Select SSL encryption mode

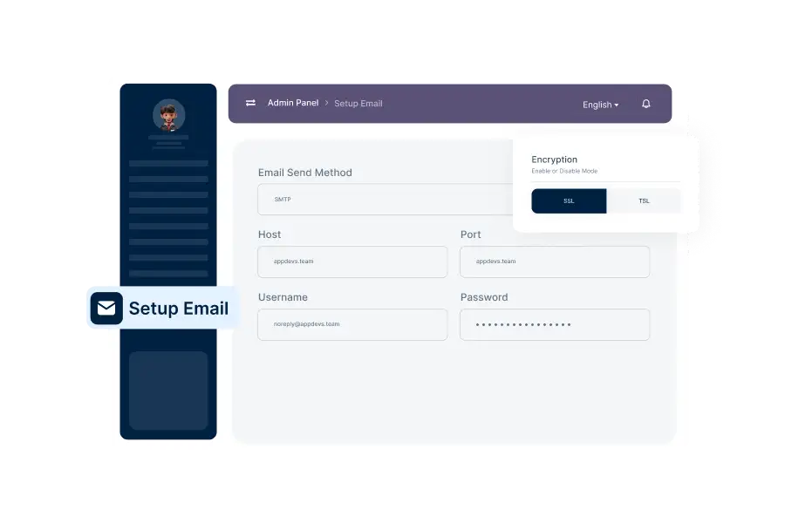click(x=569, y=200)
